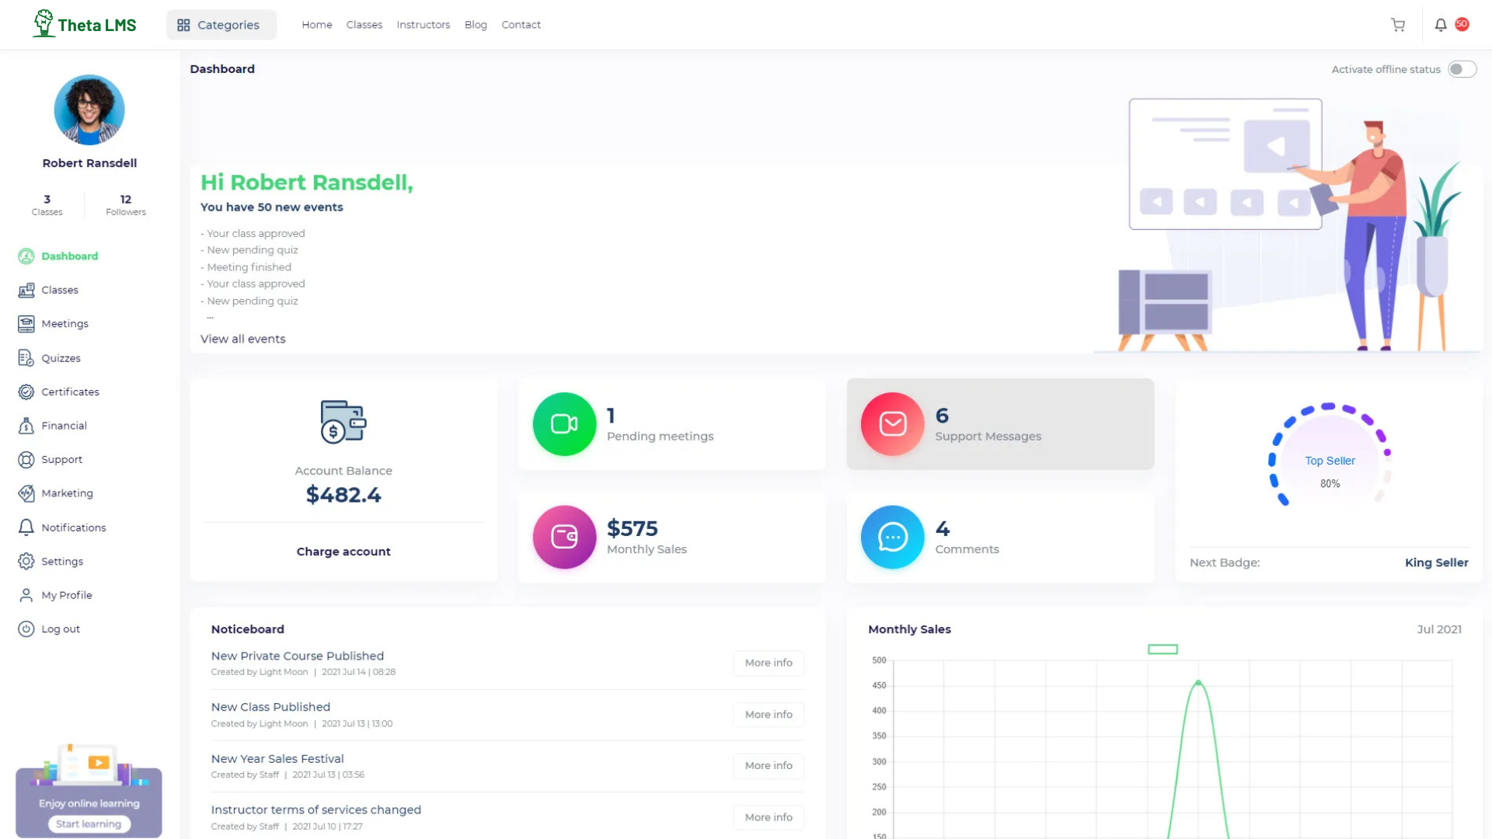Click the red Support Messages envelope icon
The height and width of the screenshot is (839, 1492).
click(892, 424)
